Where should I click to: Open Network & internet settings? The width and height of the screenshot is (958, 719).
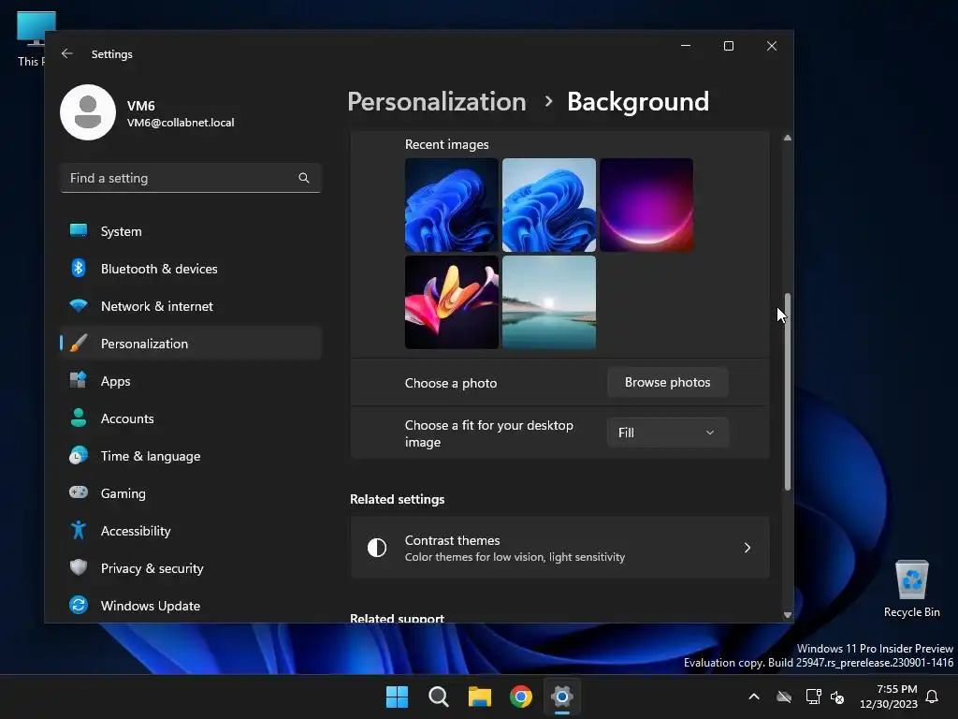(x=191, y=306)
